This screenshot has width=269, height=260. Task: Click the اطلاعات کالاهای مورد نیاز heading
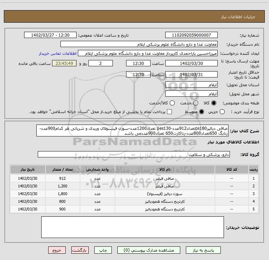pos(233,142)
